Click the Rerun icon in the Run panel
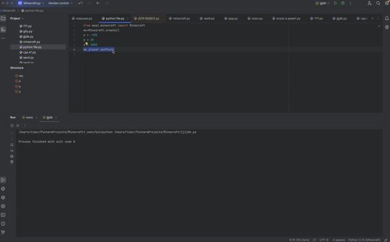Screen dimensions: 390x242 (12, 126)
